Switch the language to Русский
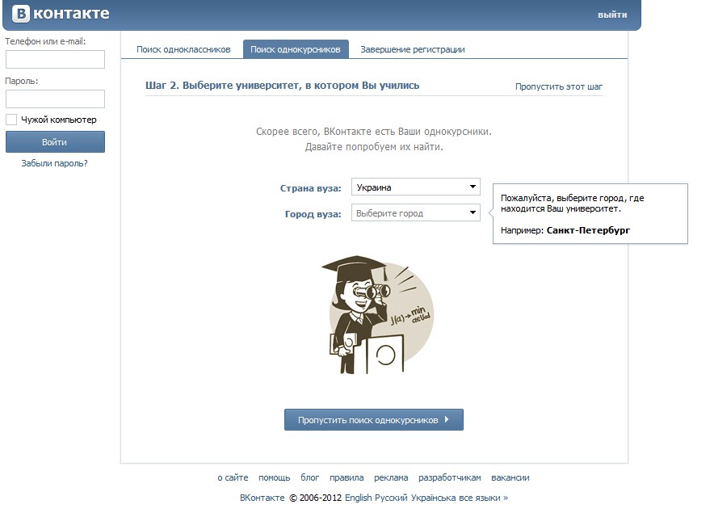710x517 pixels. (x=391, y=498)
